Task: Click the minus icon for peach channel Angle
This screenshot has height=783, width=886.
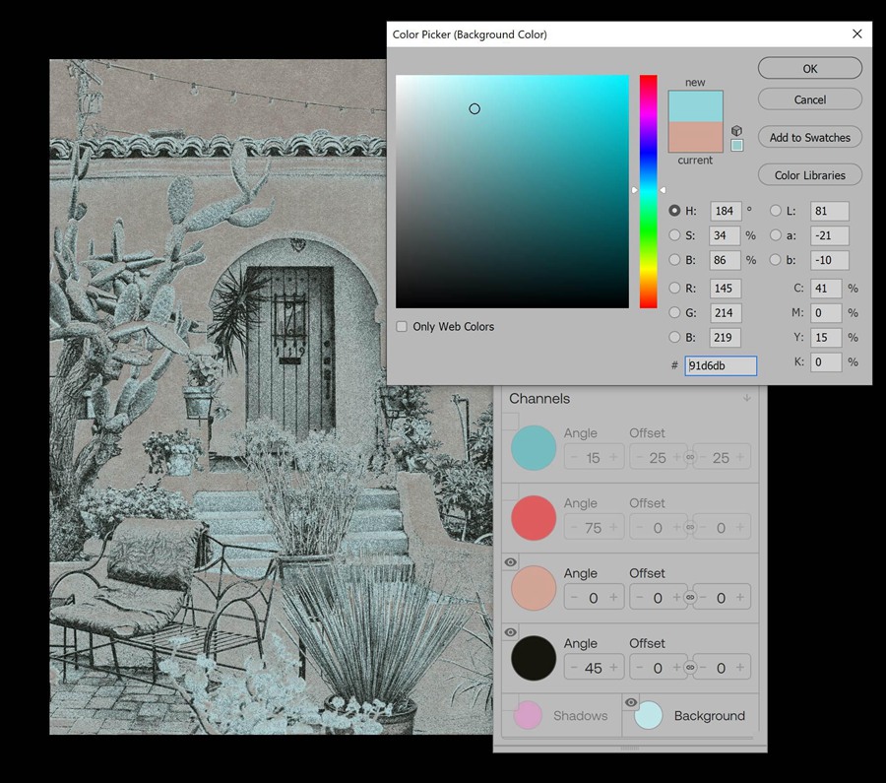Action: click(x=573, y=598)
